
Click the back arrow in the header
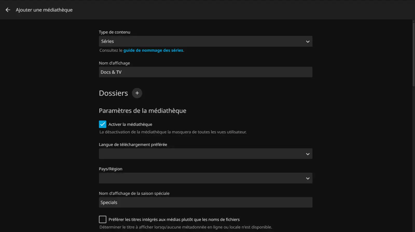pos(8,10)
